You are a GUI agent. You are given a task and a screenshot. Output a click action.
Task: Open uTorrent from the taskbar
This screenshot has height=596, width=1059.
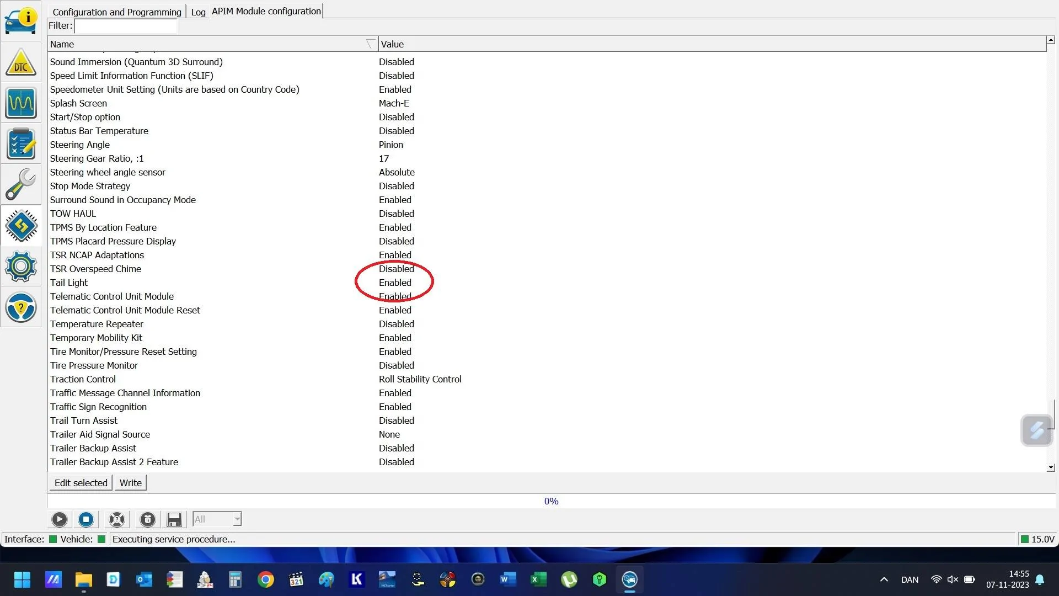(x=569, y=579)
